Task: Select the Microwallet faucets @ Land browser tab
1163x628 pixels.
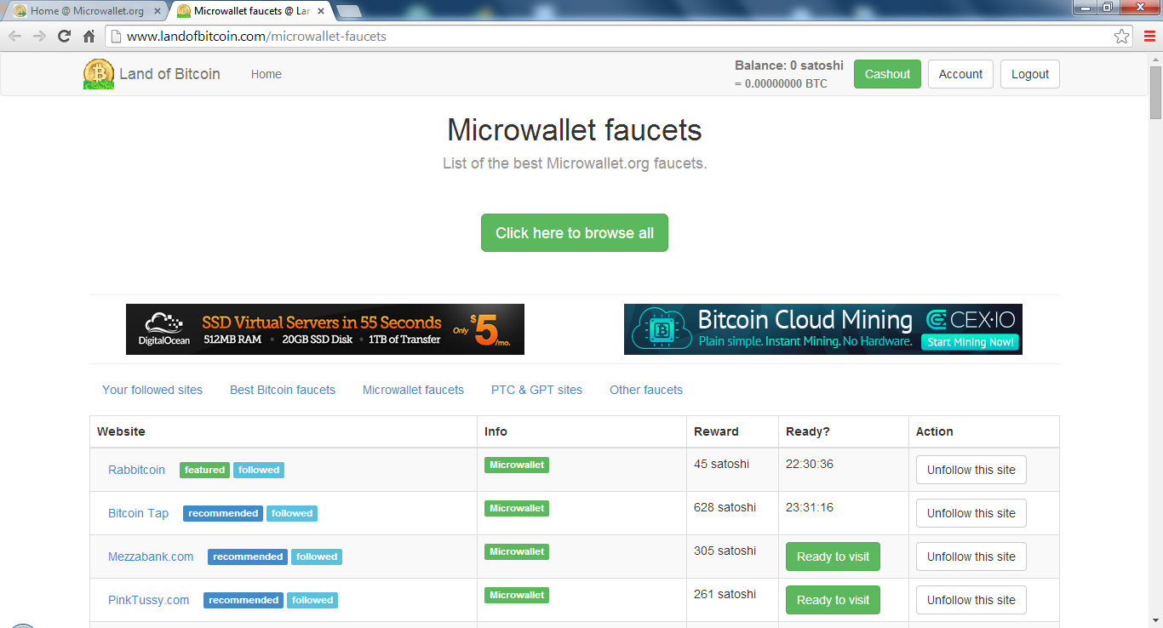Action: coord(250,11)
